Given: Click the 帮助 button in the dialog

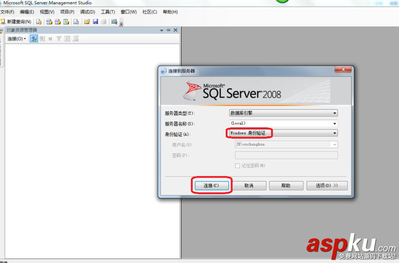Looking at the screenshot, I should 286,186.
